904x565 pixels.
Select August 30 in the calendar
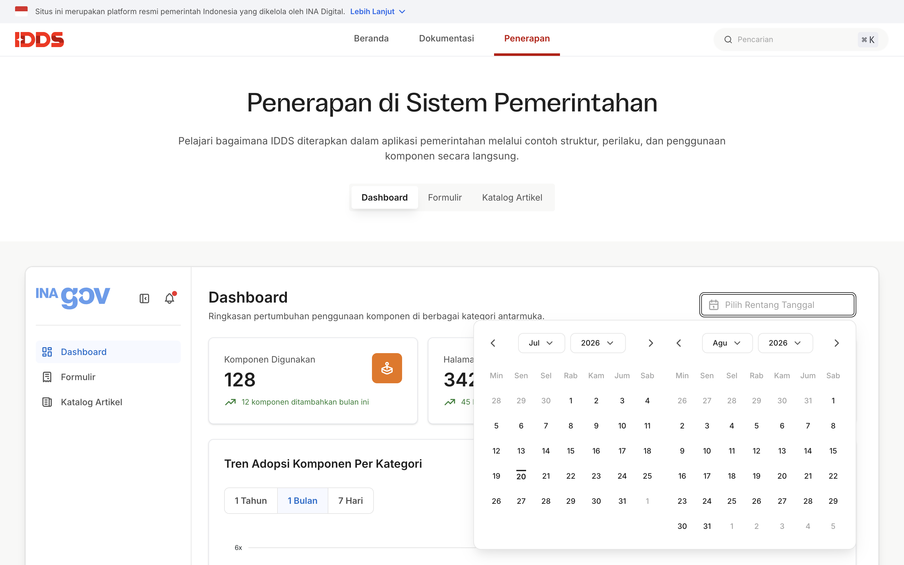682,526
